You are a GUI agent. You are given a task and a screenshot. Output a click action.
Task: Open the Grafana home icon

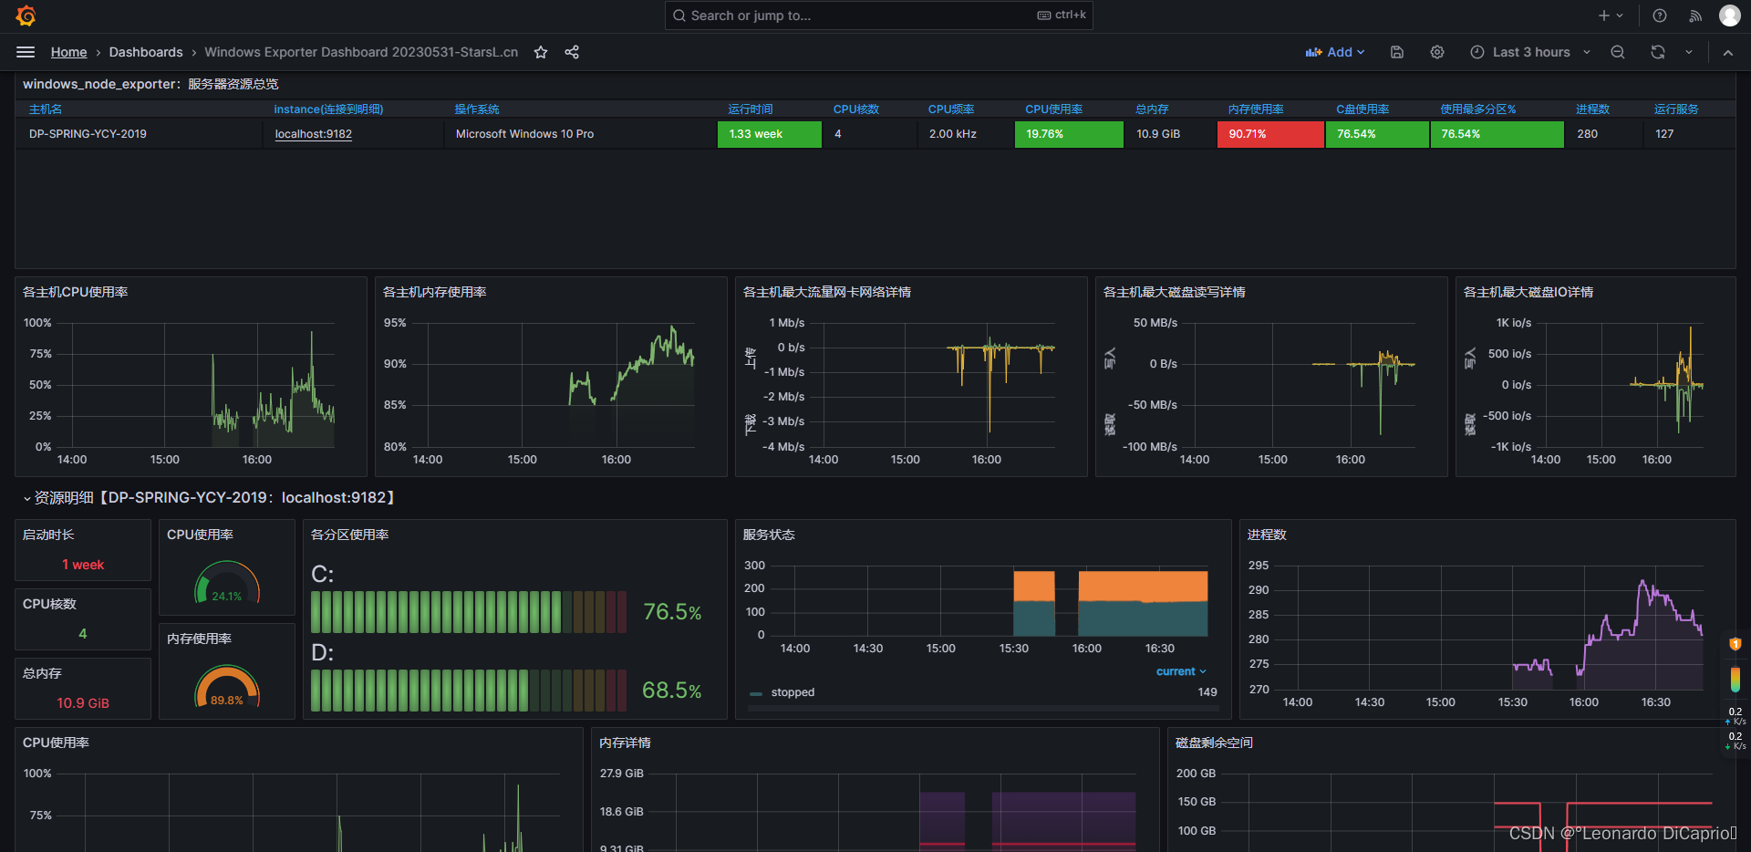click(x=25, y=16)
